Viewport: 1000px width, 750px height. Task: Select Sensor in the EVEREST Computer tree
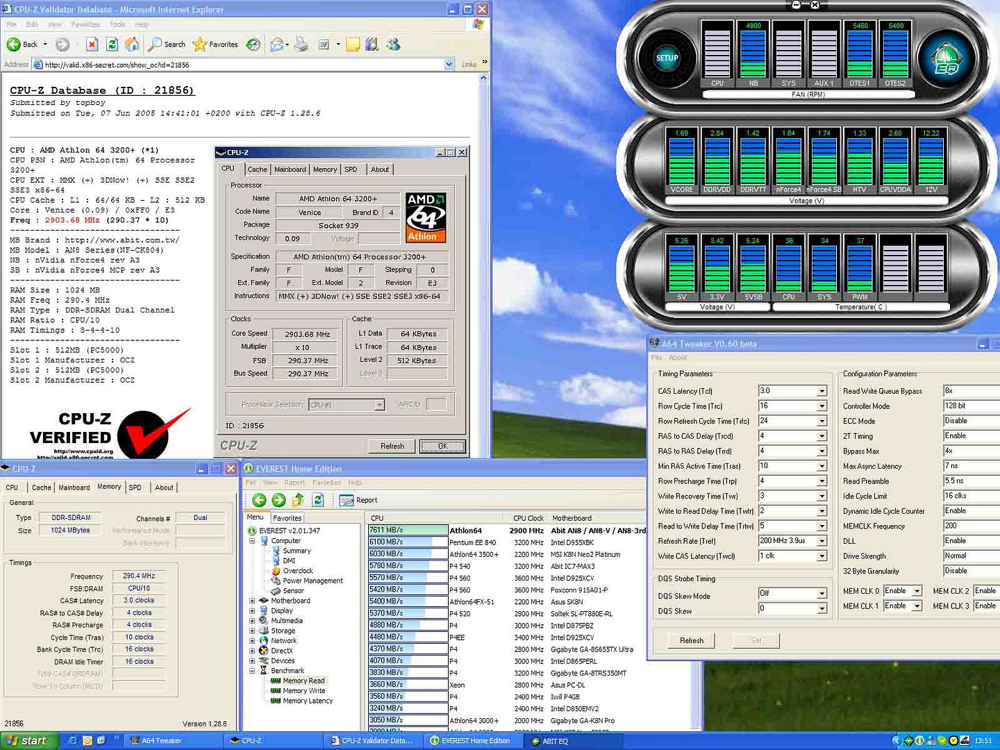click(x=293, y=591)
